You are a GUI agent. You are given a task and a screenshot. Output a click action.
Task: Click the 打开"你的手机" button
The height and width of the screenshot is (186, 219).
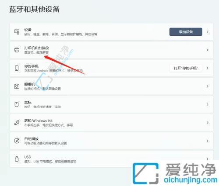(x=186, y=68)
